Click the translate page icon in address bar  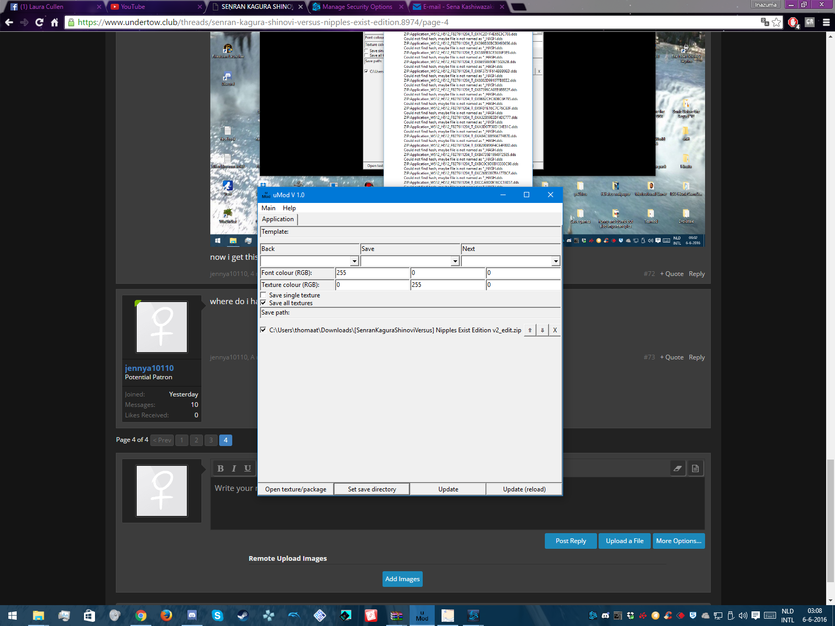tap(765, 22)
